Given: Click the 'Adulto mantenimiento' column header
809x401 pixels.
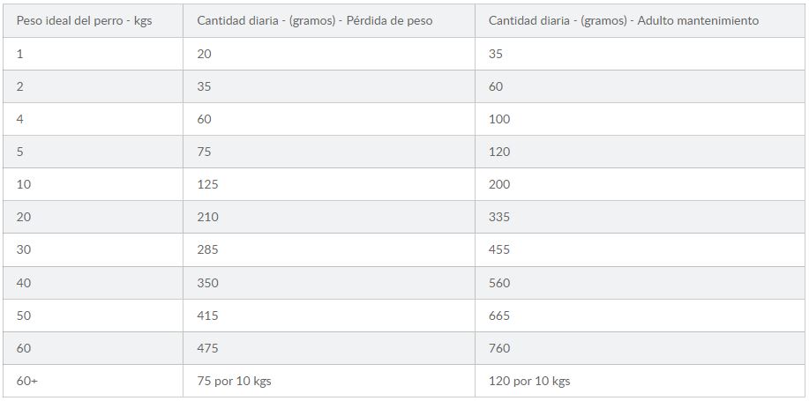Looking at the screenshot, I should (x=640, y=20).
